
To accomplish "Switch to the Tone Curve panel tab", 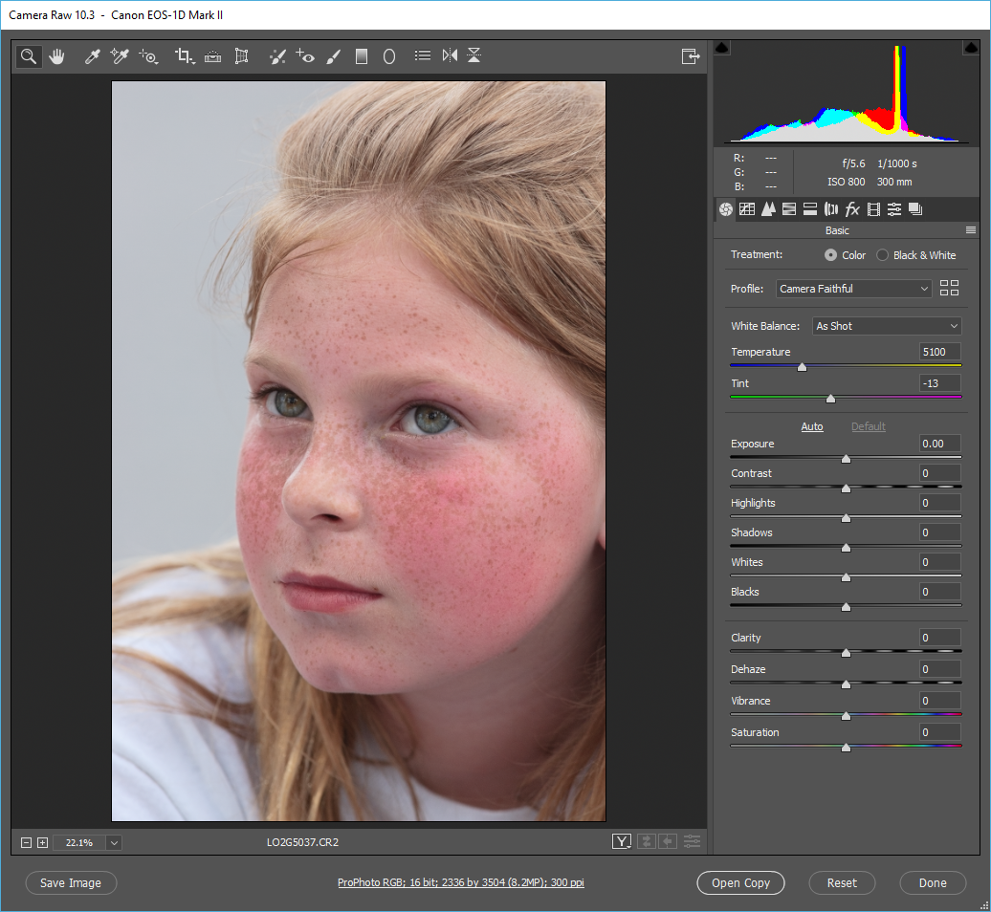I will tap(746, 209).
